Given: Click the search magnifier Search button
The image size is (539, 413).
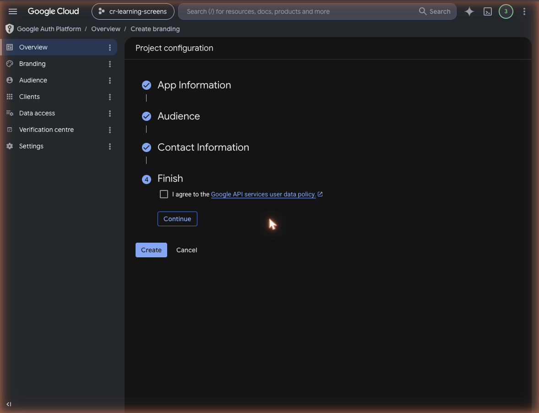Looking at the screenshot, I should coord(435,11).
